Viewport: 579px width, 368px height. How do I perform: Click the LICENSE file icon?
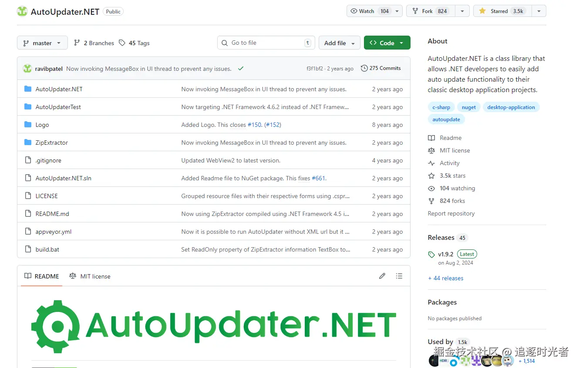tap(28, 196)
